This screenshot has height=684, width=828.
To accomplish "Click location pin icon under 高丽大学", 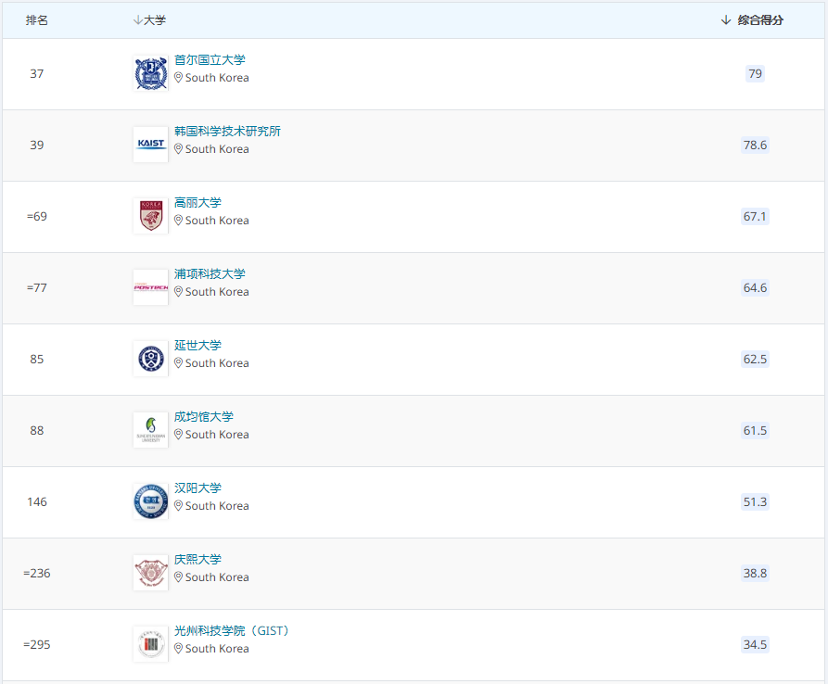I will 178,220.
